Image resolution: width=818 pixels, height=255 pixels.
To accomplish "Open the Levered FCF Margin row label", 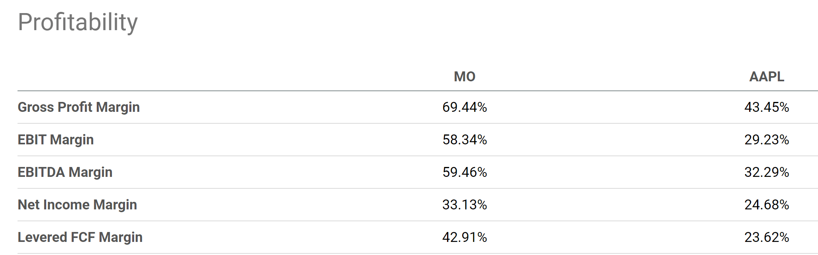I will pos(80,237).
